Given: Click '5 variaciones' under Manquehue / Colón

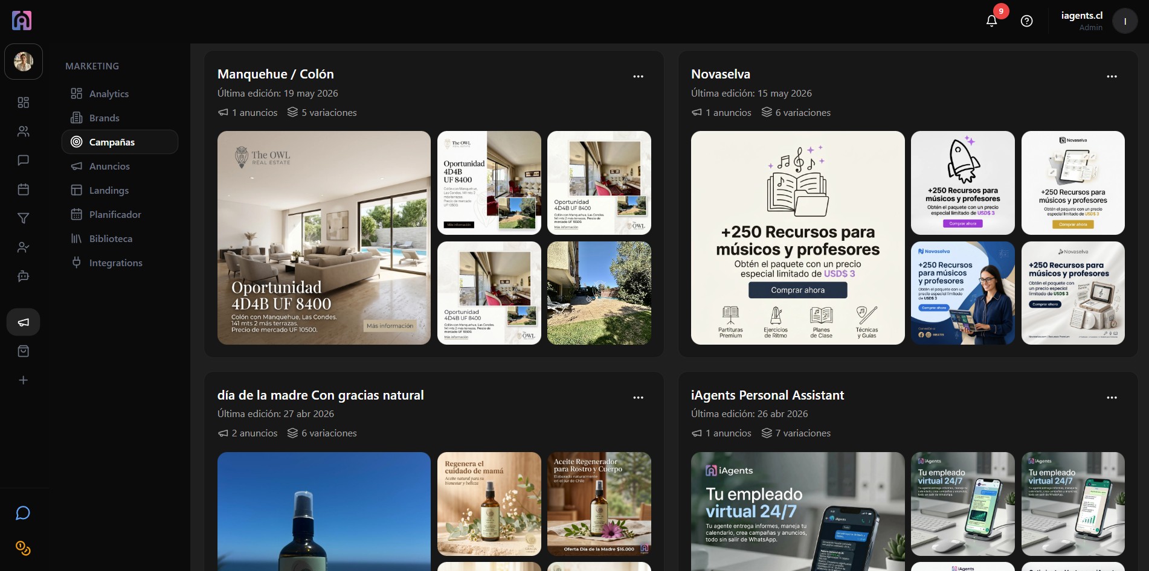Looking at the screenshot, I should tap(322, 112).
